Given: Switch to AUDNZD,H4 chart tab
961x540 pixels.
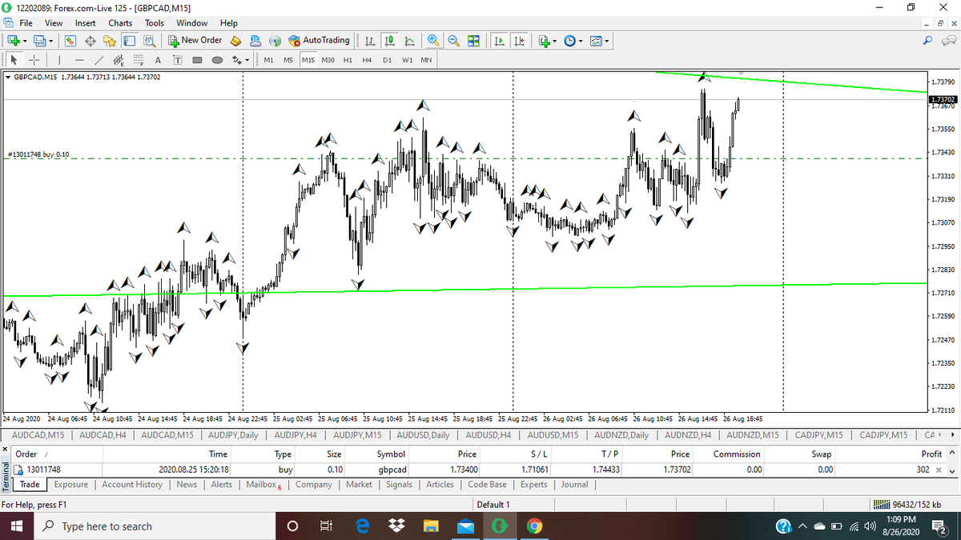Looking at the screenshot, I should pyautogui.click(x=688, y=435).
